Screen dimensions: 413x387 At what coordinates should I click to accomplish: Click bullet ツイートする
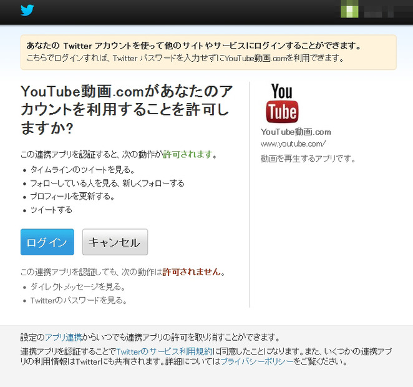click(51, 210)
